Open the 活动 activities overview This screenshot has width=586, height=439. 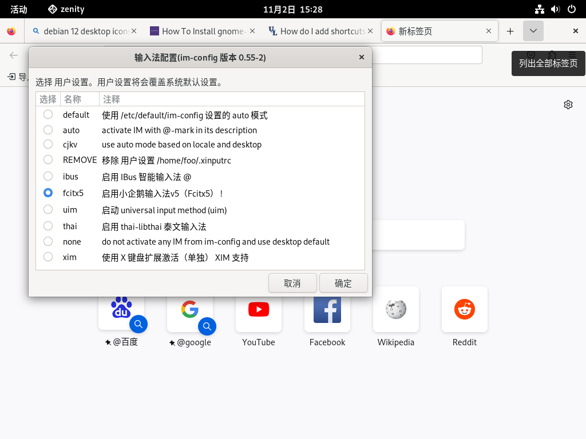(x=19, y=9)
